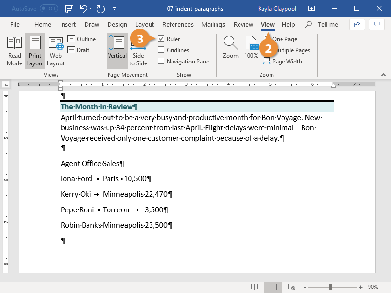Viewport: 391px width, 293px height.
Task: Open the Comments icon button
Action: point(376,24)
